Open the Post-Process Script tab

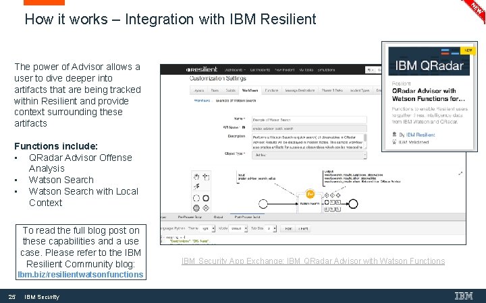point(247,217)
